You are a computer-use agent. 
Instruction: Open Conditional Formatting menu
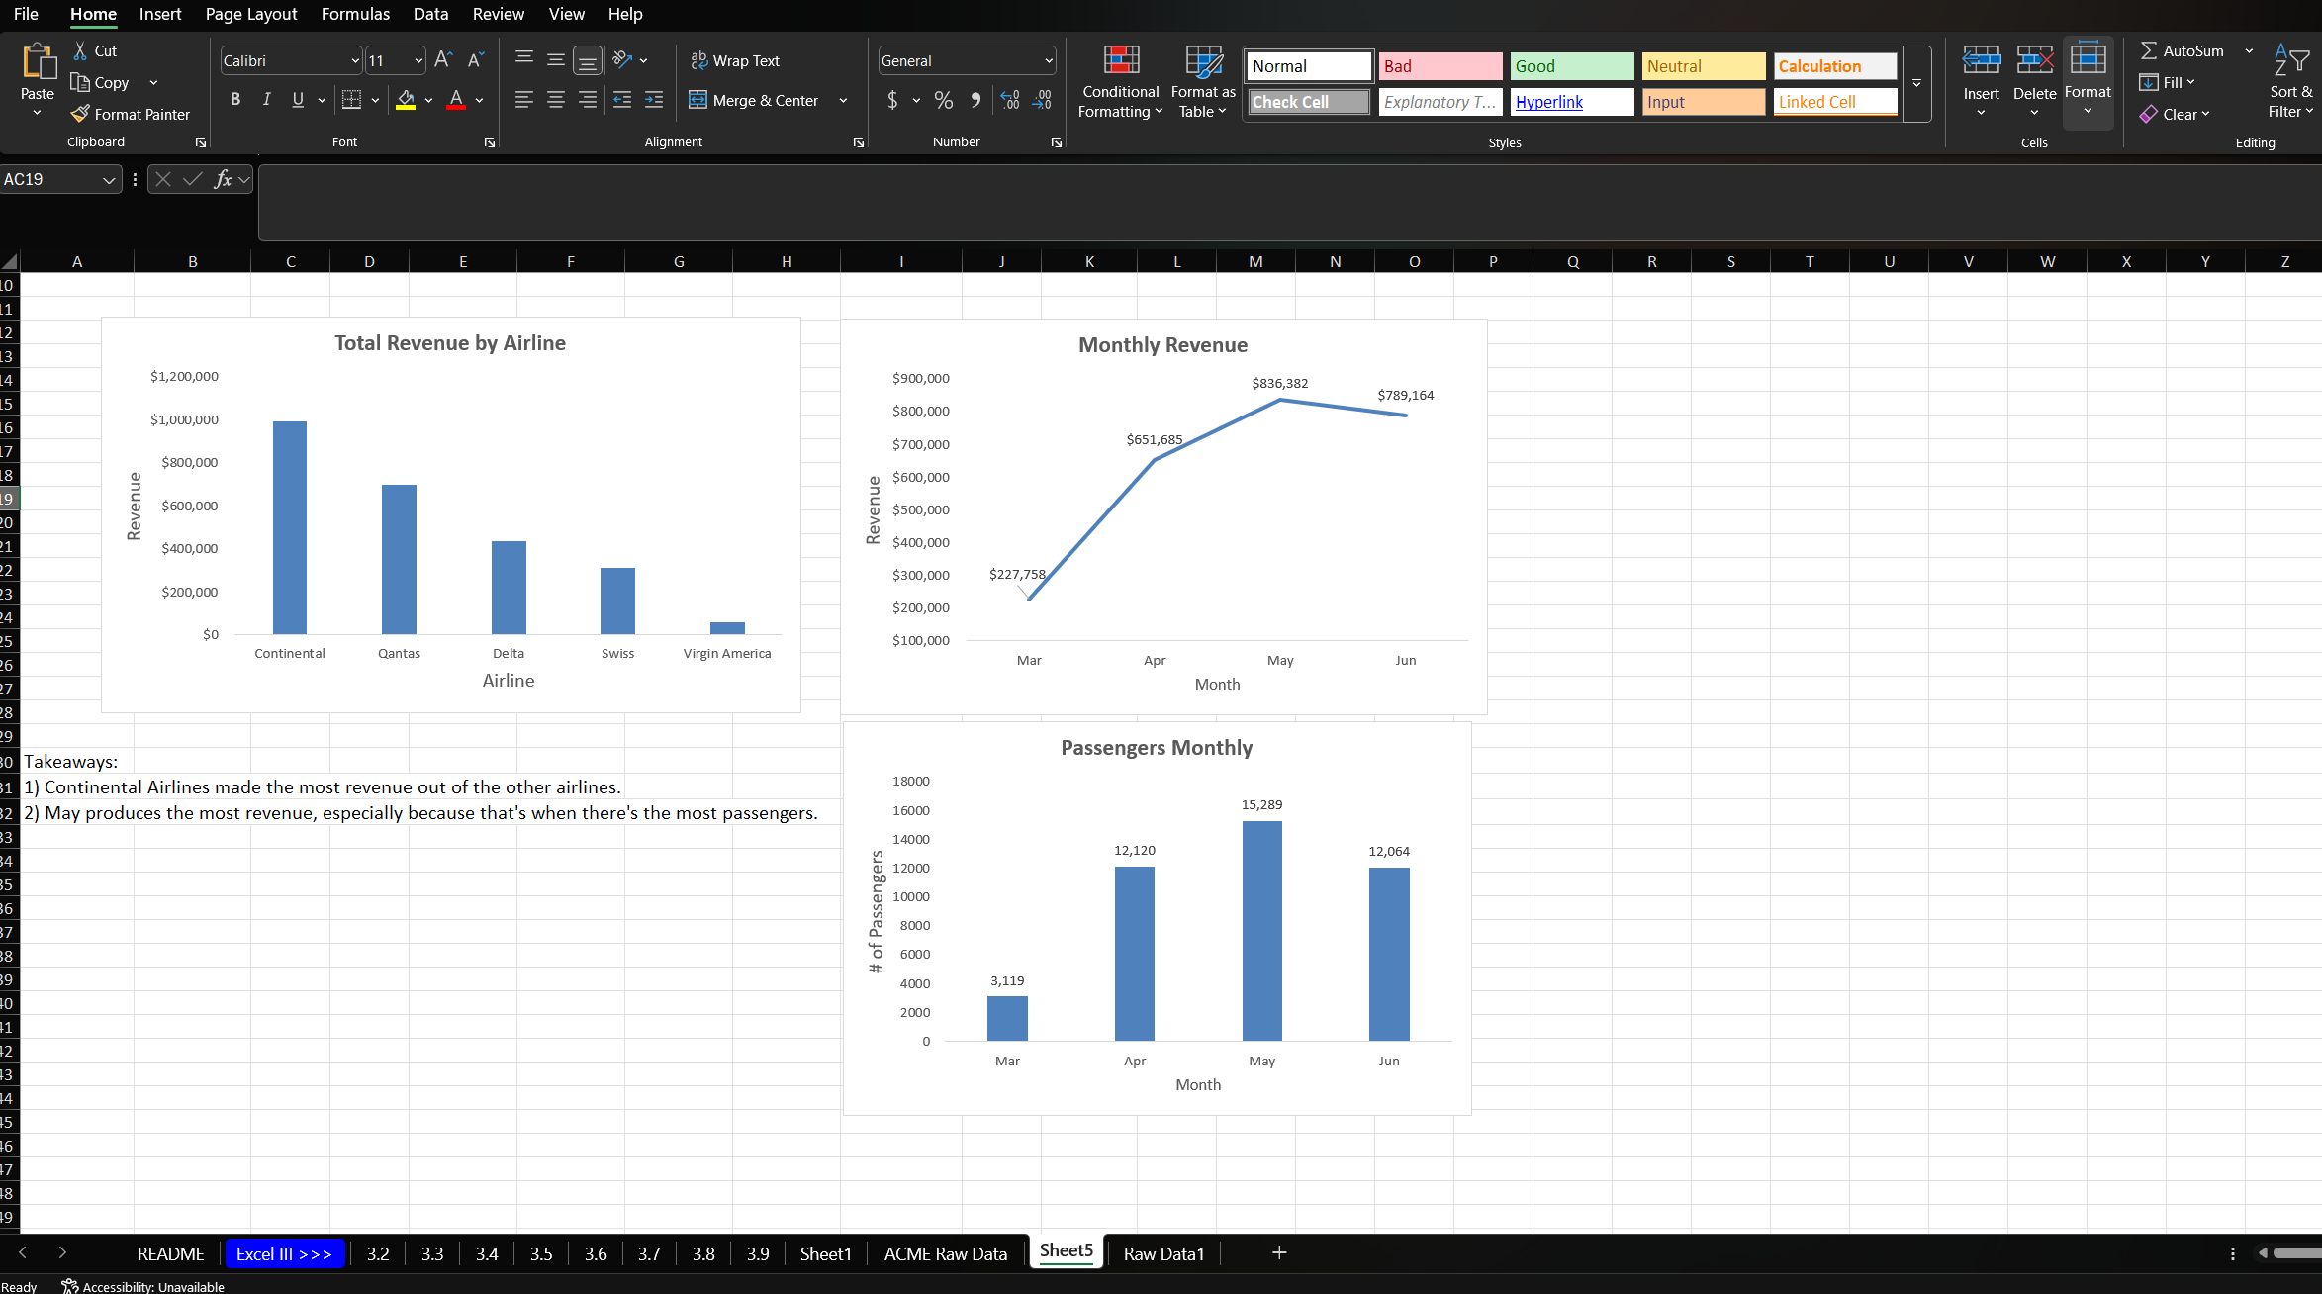(1121, 82)
